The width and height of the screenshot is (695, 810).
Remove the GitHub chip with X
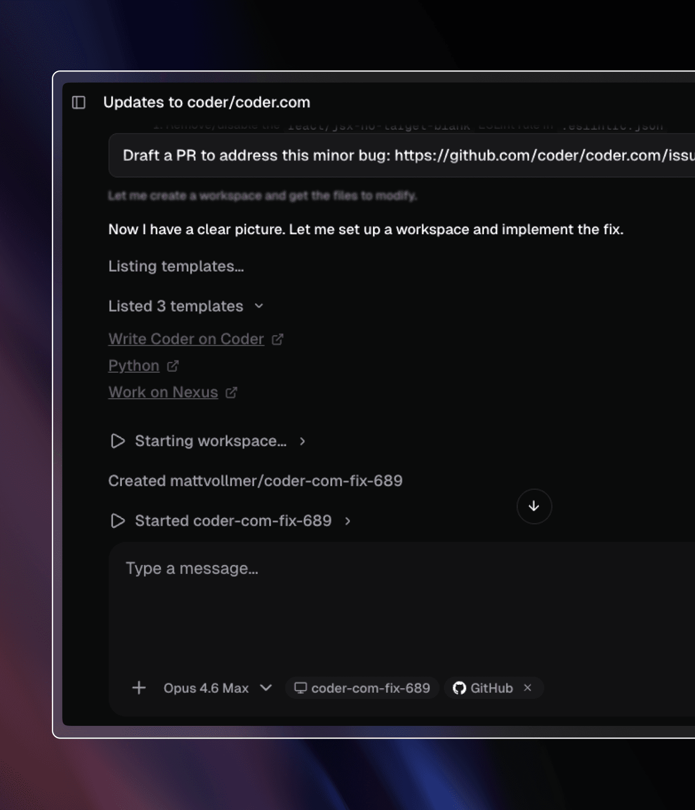(x=528, y=688)
